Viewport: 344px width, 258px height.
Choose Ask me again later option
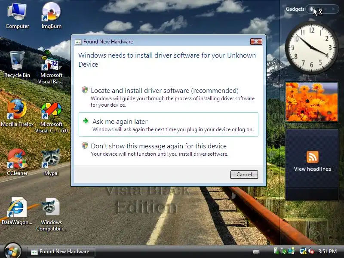pos(169,125)
